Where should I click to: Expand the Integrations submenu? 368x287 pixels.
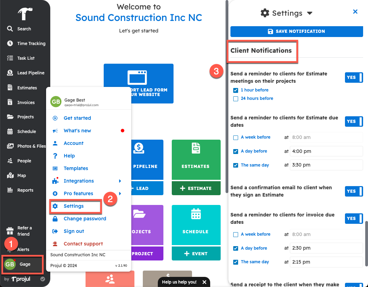tap(79, 181)
